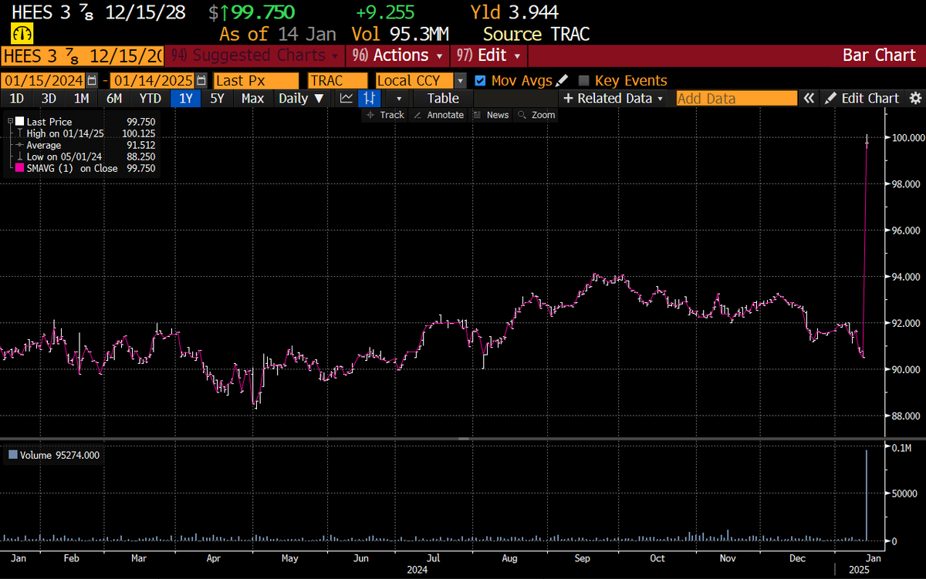926x579 pixels.
Task: Open the end date calendar picker icon
Action: pyautogui.click(x=201, y=80)
